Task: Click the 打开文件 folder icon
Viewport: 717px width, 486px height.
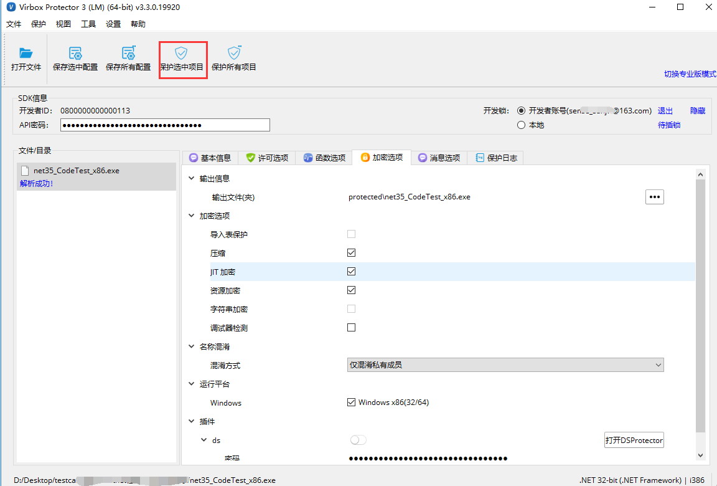Action: [26, 53]
